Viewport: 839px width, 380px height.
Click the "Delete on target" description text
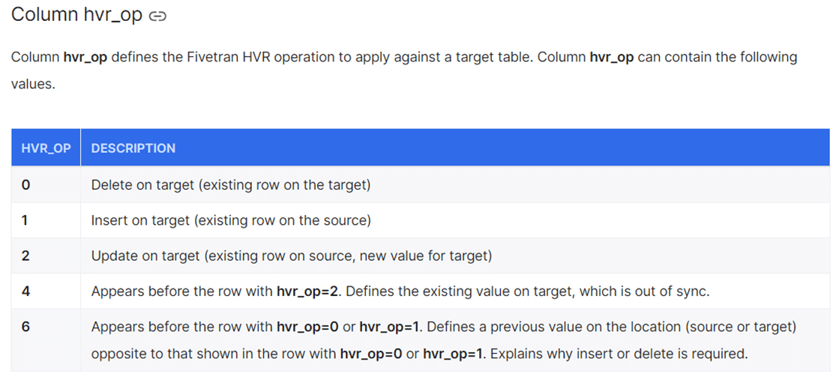[142, 184]
